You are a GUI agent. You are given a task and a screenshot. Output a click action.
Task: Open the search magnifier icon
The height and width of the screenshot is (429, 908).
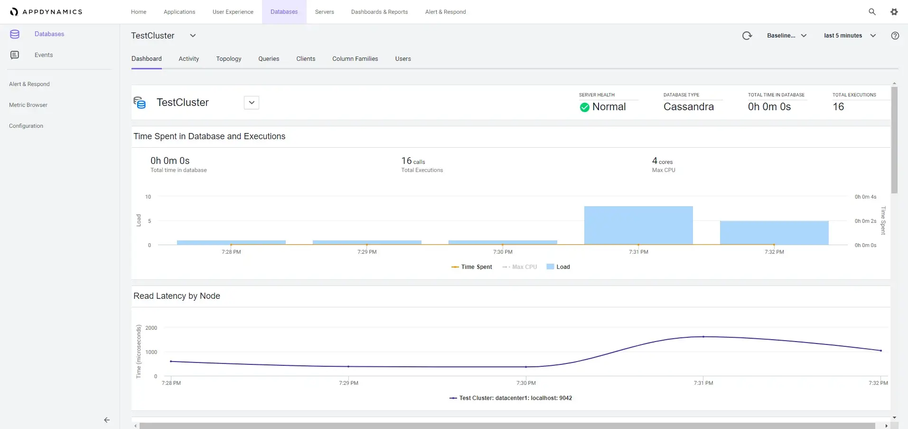pos(872,12)
